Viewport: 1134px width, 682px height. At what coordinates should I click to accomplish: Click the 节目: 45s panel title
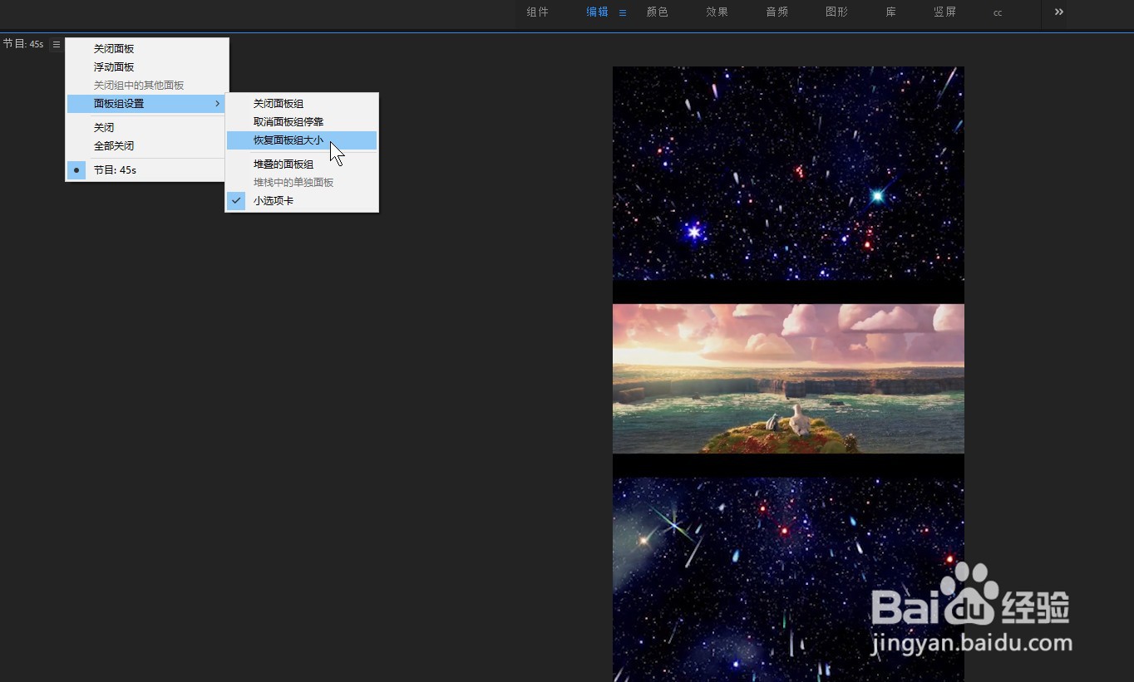(23, 44)
